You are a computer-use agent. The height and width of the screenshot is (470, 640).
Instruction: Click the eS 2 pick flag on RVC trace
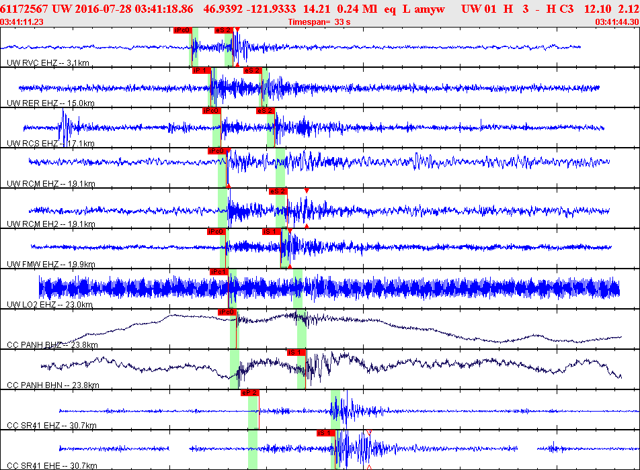click(222, 30)
